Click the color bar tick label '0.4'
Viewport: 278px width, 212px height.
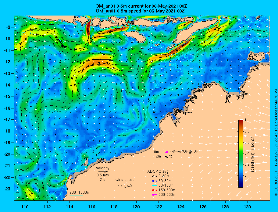(247, 154)
